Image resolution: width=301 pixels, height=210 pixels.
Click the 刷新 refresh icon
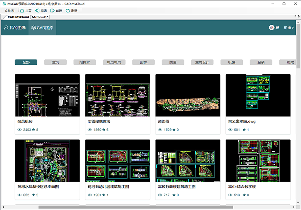(68, 10)
